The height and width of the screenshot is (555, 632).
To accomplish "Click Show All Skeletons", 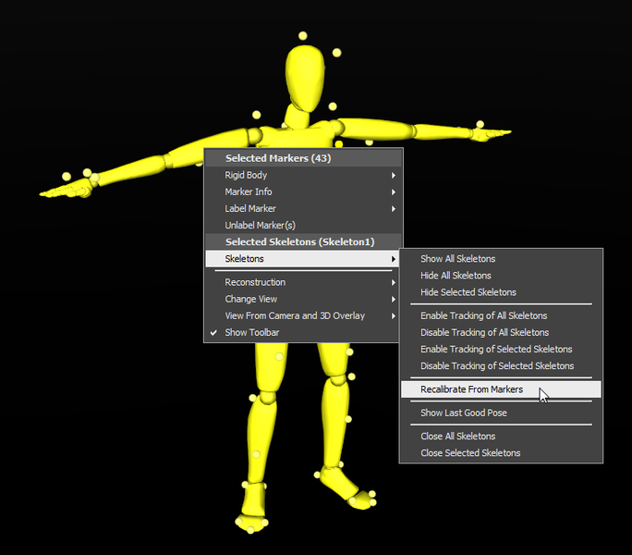I will pyautogui.click(x=457, y=259).
